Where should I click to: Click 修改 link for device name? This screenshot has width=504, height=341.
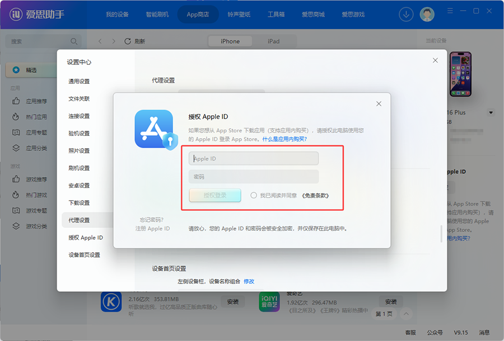coord(249,281)
